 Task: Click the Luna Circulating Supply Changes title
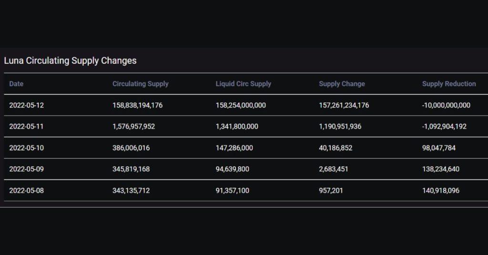tap(70, 60)
